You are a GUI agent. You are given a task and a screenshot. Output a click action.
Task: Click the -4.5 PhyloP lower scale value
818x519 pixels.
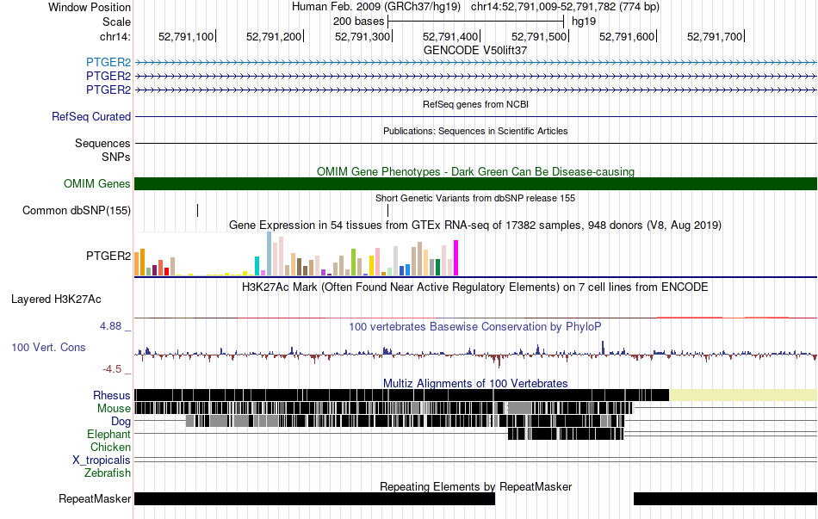[112, 368]
